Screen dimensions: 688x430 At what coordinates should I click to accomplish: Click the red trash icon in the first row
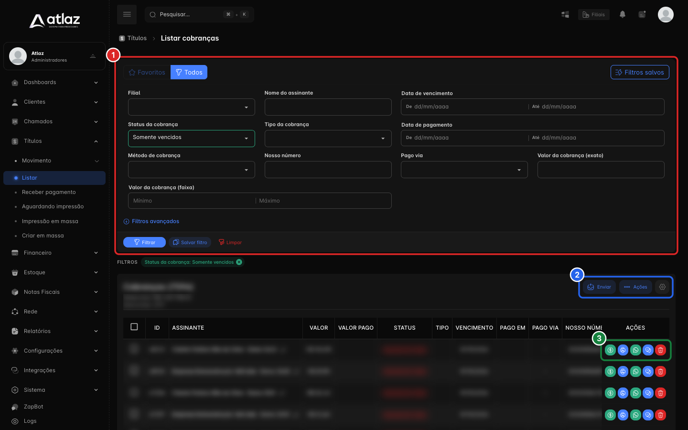(x=660, y=350)
